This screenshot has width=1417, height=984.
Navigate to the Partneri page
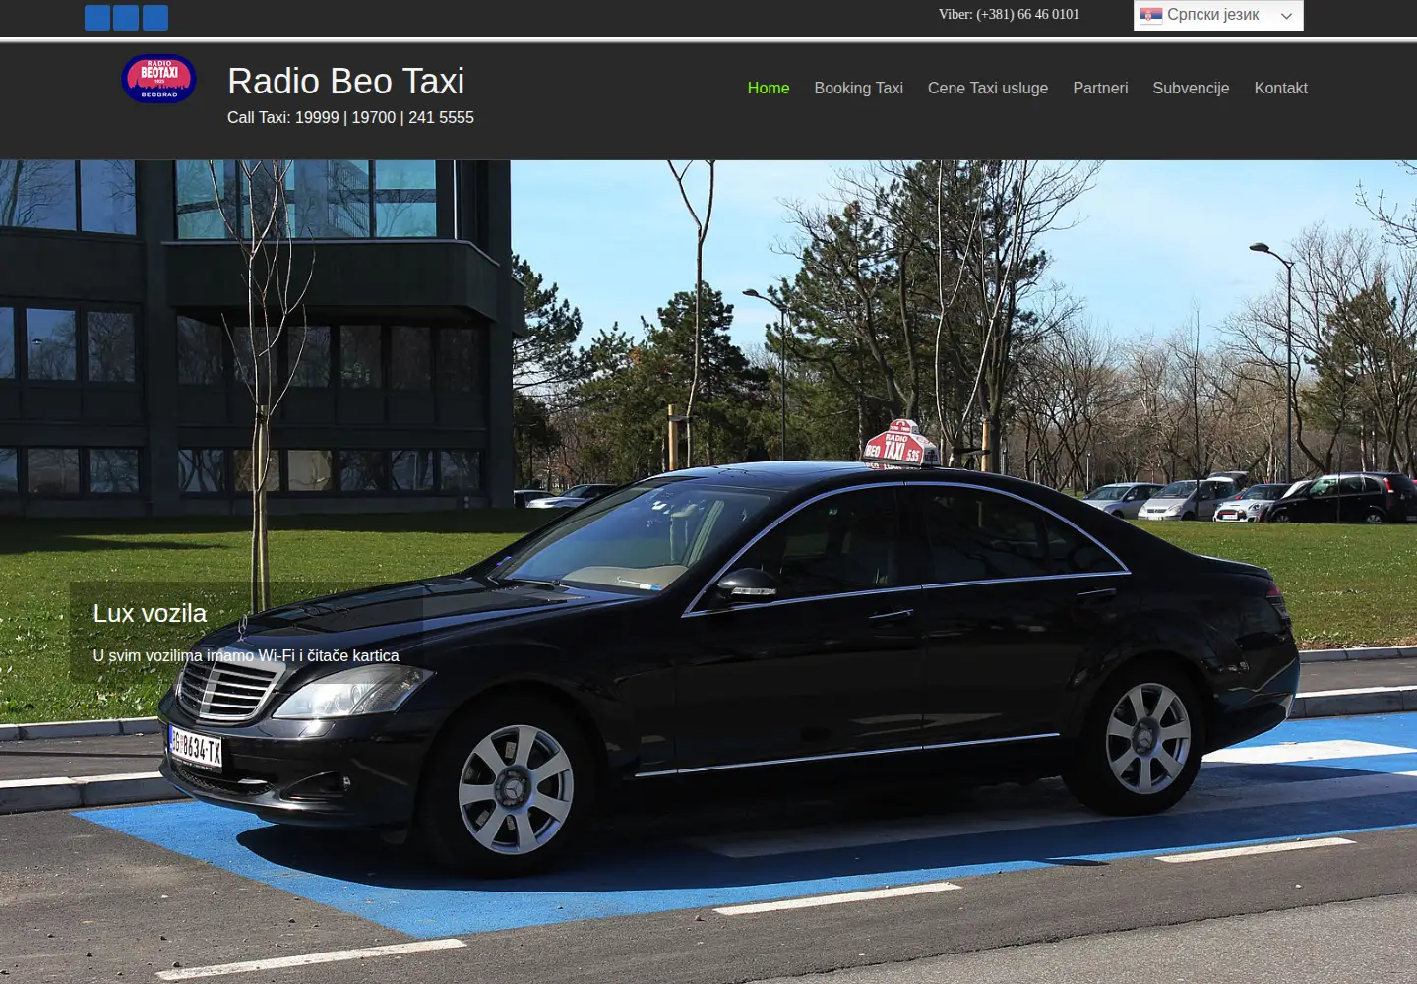coord(1100,88)
